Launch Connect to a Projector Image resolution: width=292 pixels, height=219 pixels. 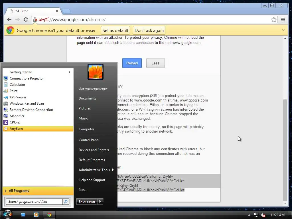point(38,78)
